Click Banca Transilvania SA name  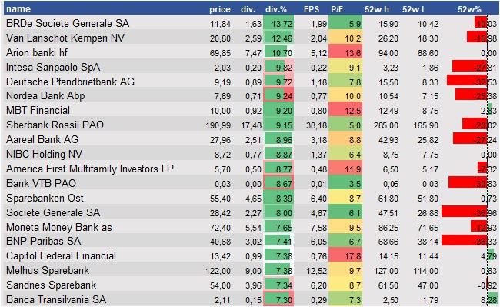pos(56,299)
